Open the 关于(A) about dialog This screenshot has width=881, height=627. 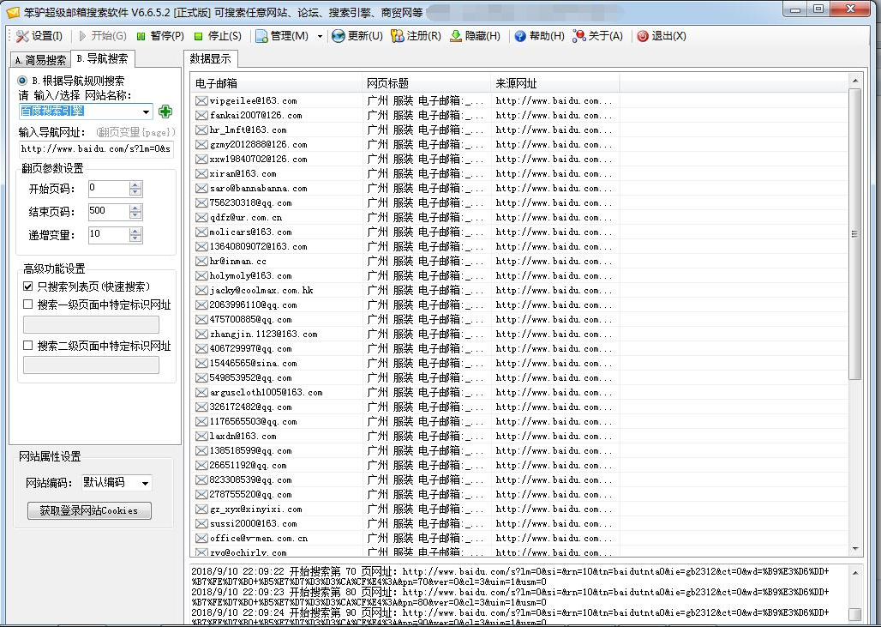pyautogui.click(x=598, y=36)
